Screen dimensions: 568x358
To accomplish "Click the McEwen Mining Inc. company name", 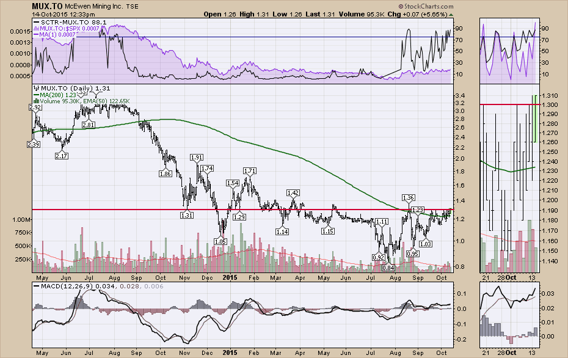I will click(94, 6).
